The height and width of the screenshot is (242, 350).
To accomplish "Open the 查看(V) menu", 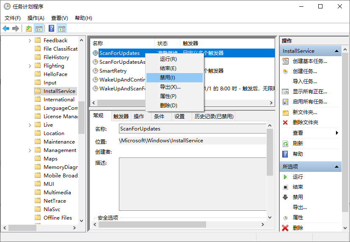I will (x=60, y=18).
